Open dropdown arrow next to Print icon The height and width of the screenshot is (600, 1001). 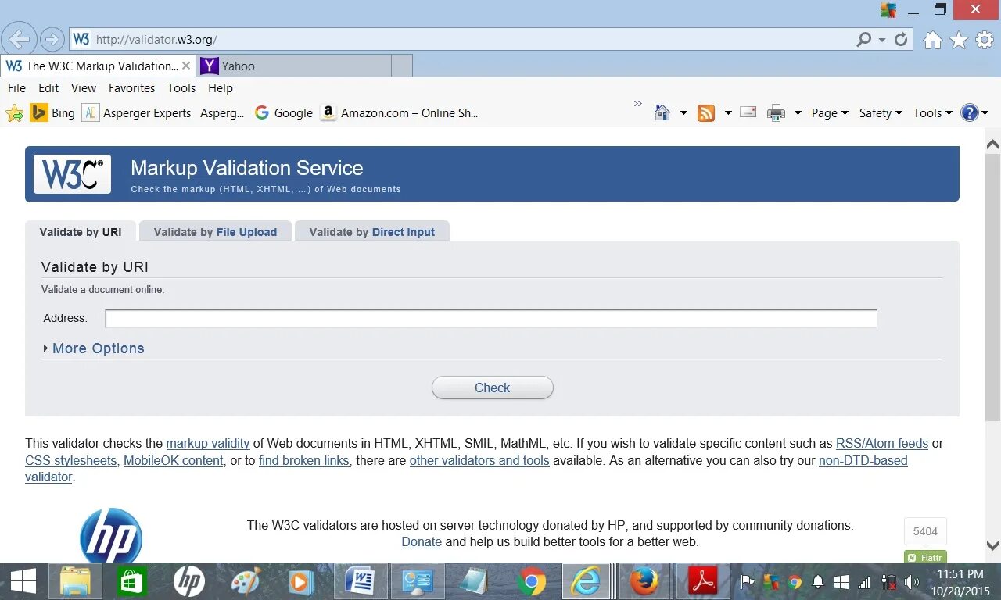point(798,113)
